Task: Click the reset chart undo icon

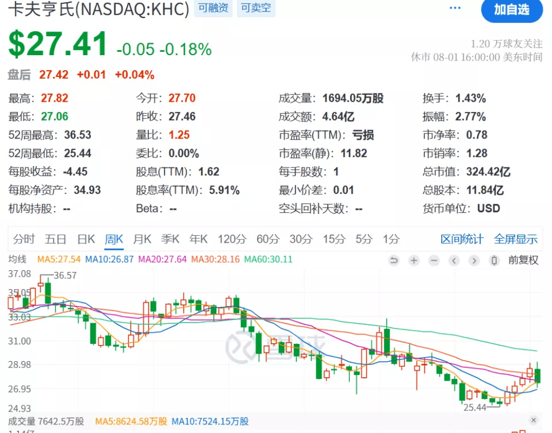Action: coord(394,260)
